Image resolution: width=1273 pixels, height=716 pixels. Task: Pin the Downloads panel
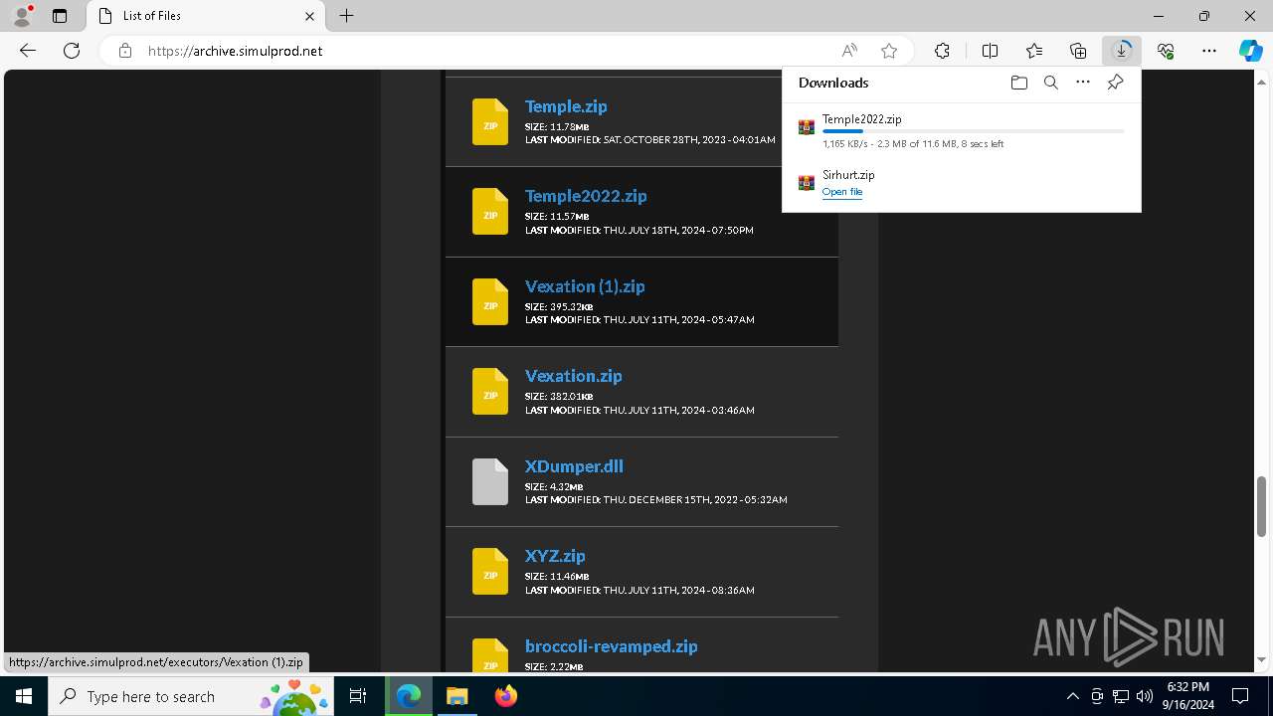(x=1115, y=83)
